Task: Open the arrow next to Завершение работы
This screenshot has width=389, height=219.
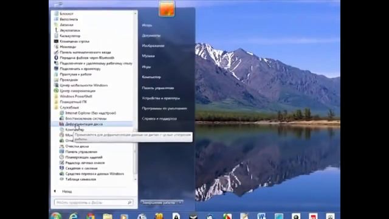Action: [181, 203]
